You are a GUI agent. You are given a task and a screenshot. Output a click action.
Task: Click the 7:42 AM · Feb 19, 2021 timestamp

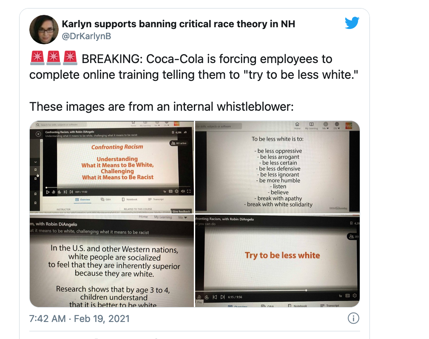pyautogui.click(x=80, y=319)
